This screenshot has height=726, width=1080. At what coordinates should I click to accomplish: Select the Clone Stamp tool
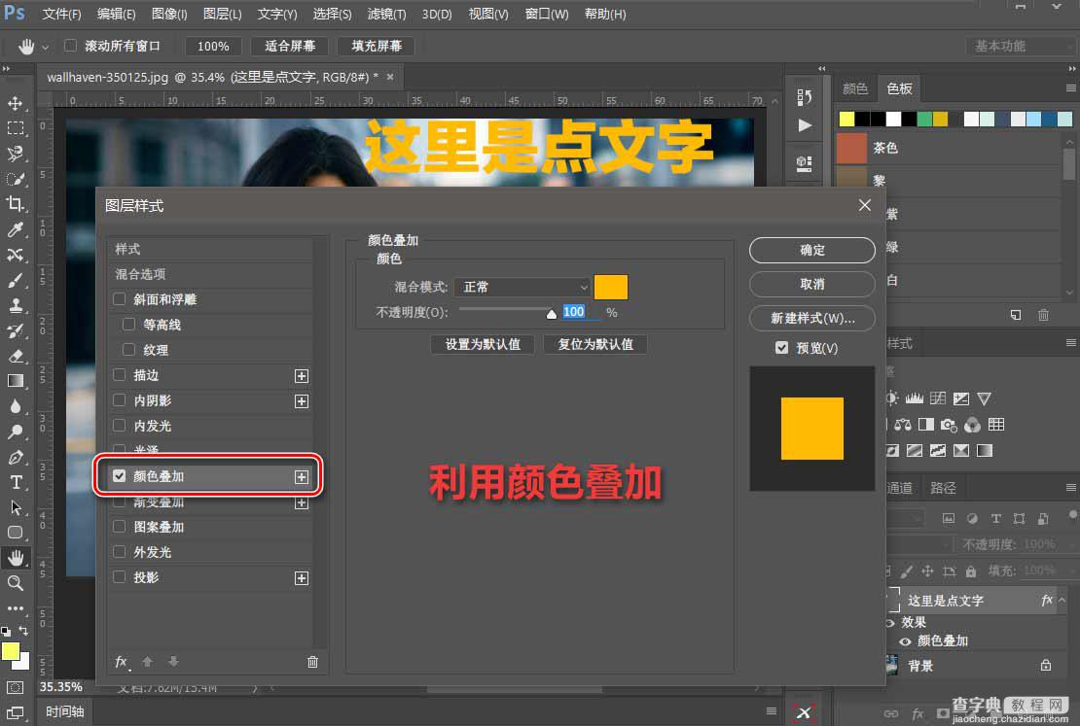pyautogui.click(x=16, y=305)
